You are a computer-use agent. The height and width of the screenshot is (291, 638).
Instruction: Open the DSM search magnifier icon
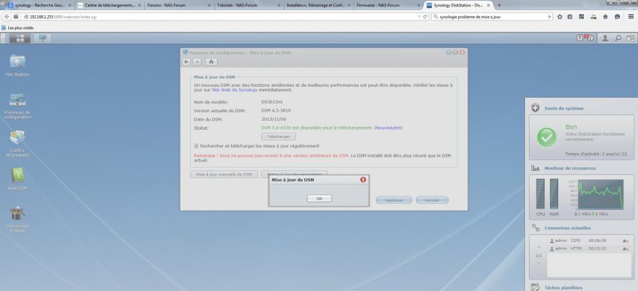tap(618, 38)
